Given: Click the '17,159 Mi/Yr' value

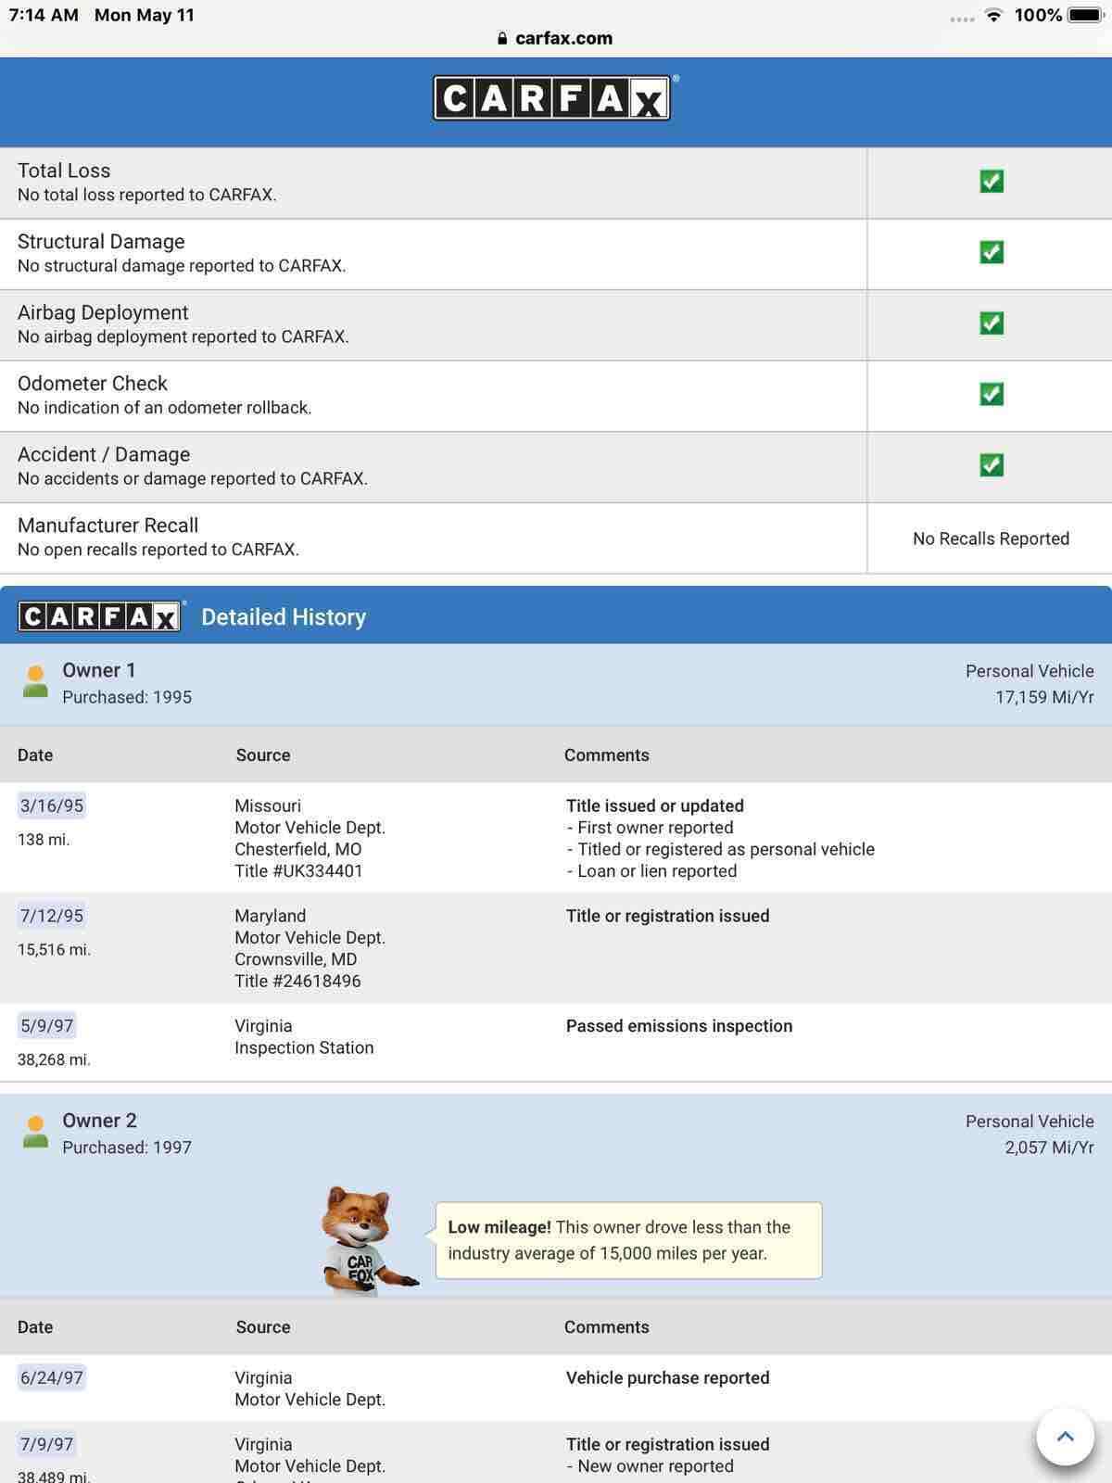Looking at the screenshot, I should pos(1044,697).
